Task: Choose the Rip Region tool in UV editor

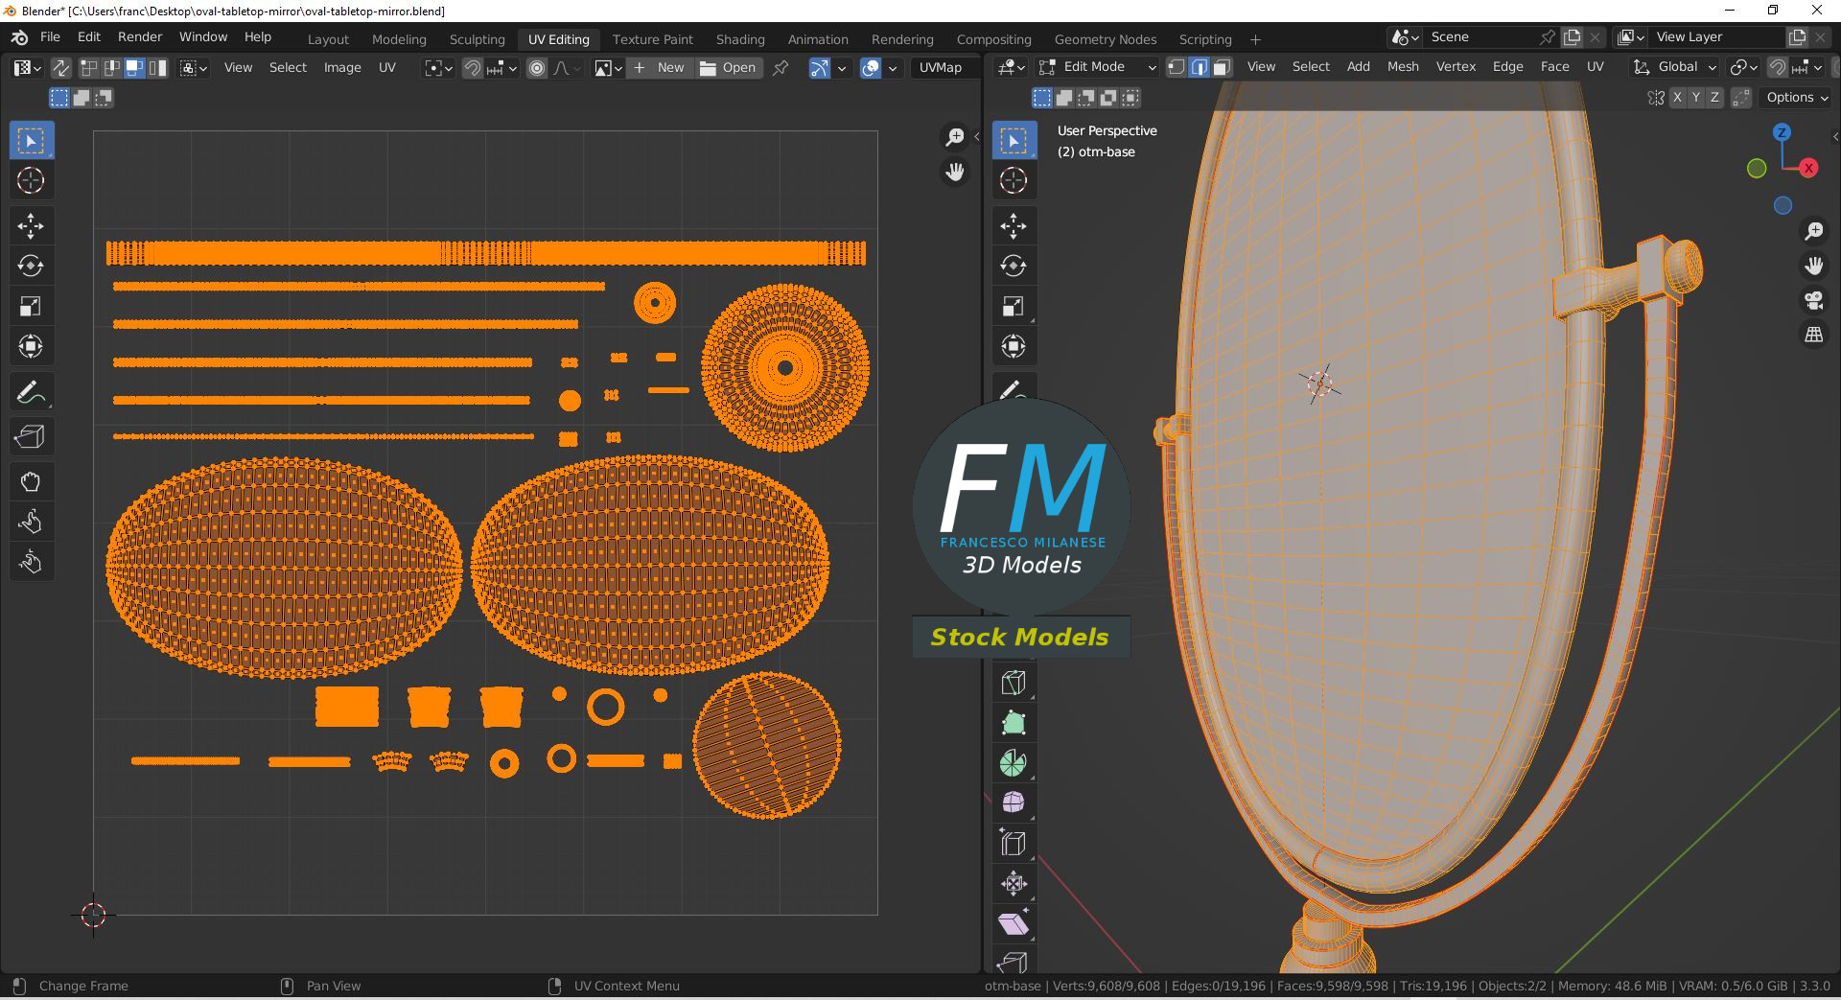Action: (31, 437)
